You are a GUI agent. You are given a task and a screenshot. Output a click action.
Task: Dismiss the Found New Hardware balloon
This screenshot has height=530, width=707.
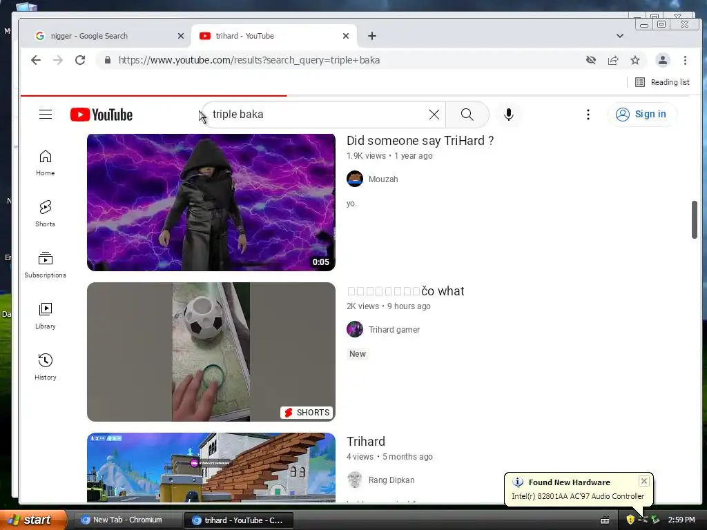tap(644, 481)
